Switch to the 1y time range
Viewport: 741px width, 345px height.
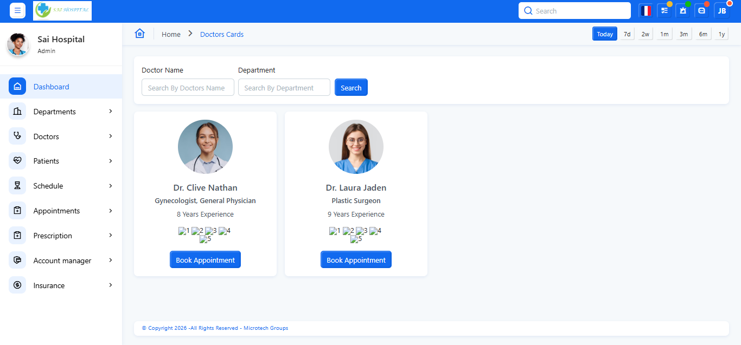pyautogui.click(x=721, y=34)
